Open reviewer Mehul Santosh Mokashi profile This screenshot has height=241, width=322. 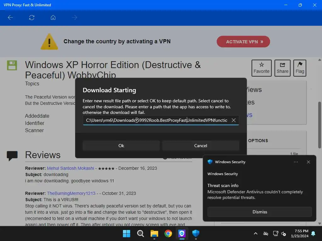pos(70,168)
